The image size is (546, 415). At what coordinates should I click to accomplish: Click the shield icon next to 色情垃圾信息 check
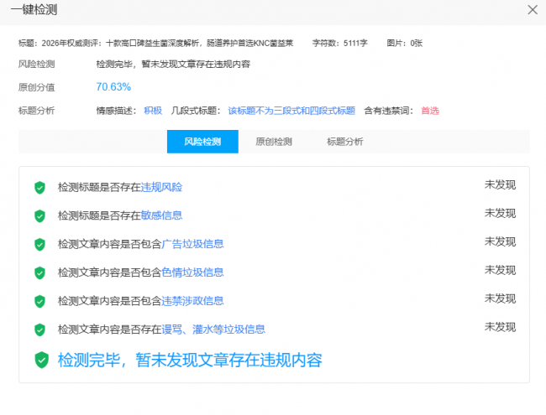(39, 272)
